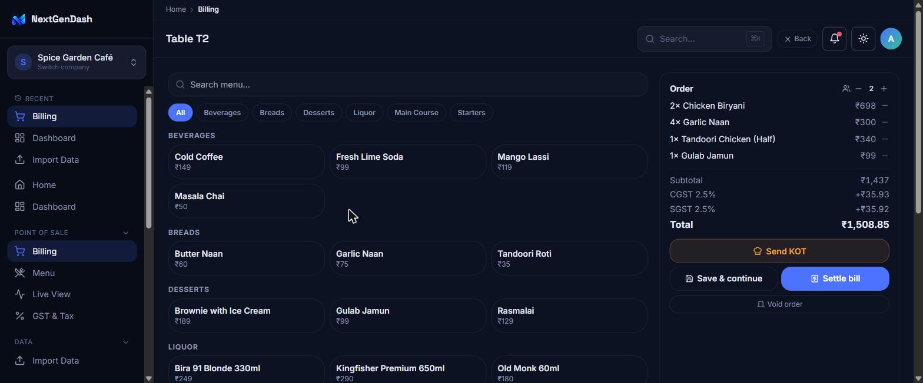This screenshot has height=383, width=923.
Task: Increase the guest count
Action: pos(884,89)
